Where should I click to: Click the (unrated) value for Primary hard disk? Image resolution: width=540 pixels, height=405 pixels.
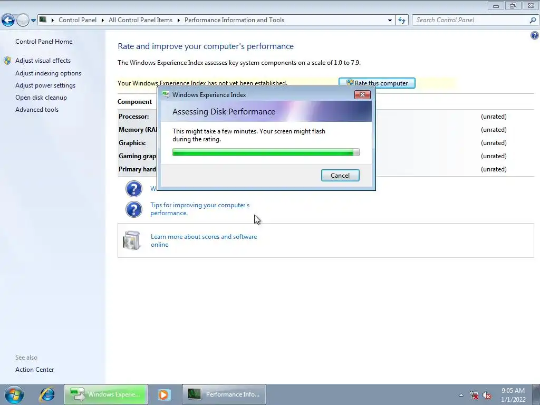tap(494, 169)
